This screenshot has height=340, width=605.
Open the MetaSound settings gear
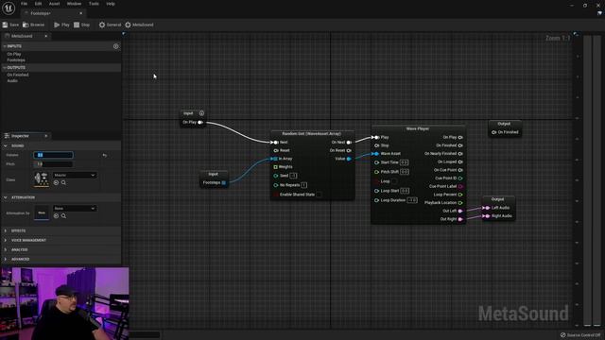pyautogui.click(x=129, y=25)
